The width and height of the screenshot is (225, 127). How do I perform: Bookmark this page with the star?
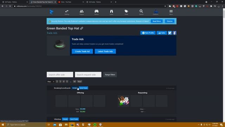[x=165, y=6]
